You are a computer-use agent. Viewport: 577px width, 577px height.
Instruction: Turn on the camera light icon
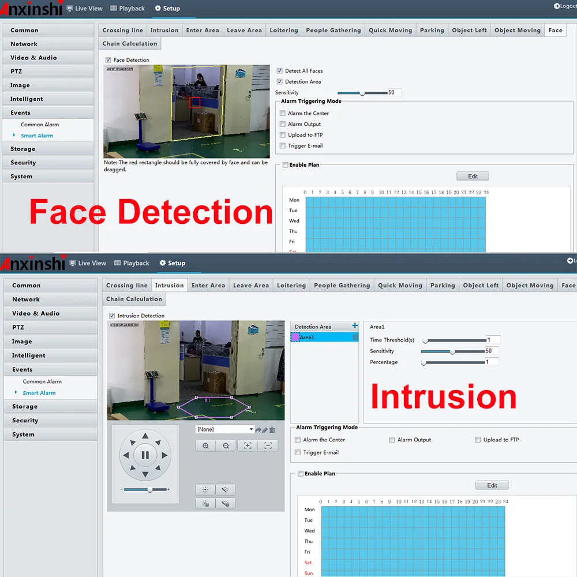[x=205, y=489]
